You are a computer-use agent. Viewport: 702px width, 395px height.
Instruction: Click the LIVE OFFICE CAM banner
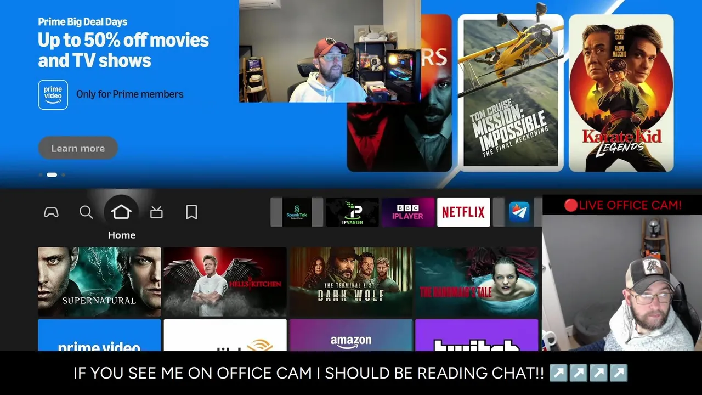click(x=622, y=205)
